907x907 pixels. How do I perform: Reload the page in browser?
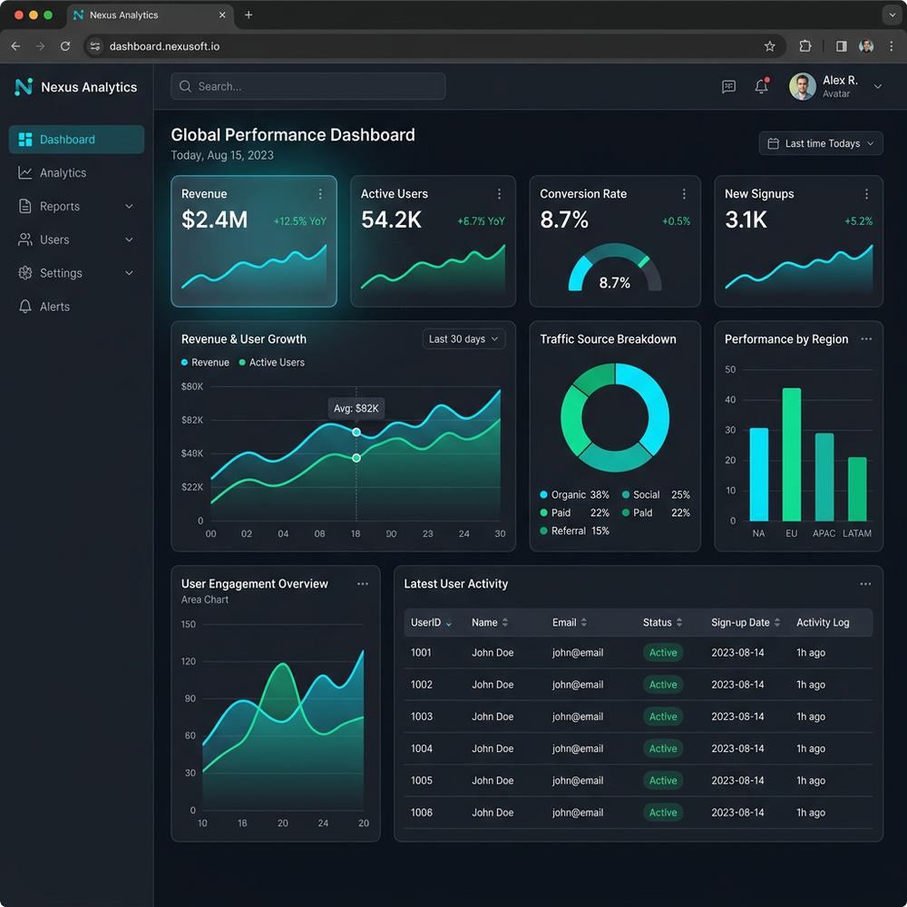click(65, 46)
